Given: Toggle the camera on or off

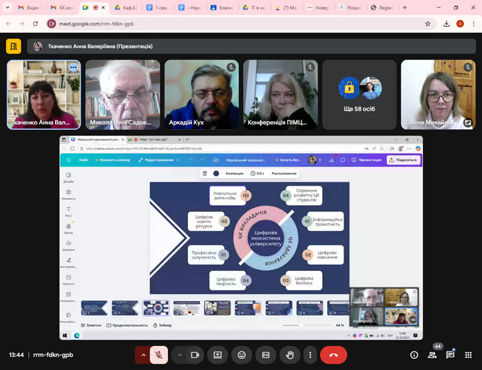Looking at the screenshot, I should coord(194,355).
